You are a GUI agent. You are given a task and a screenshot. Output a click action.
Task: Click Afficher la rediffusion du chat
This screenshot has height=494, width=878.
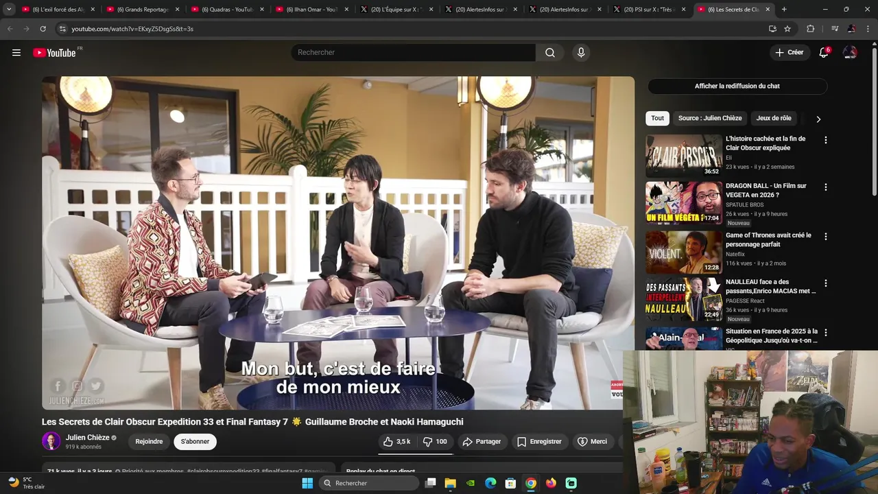point(737,86)
